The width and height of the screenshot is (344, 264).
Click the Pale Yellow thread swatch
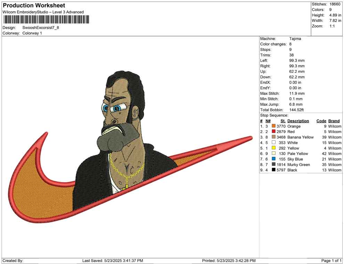[x=273, y=153]
